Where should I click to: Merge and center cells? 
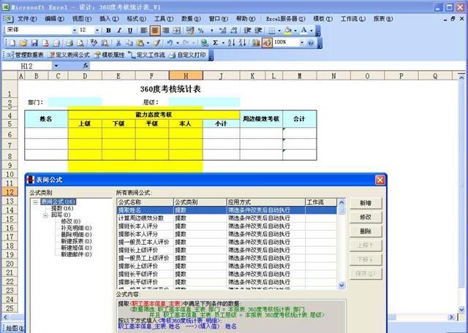coord(177,31)
